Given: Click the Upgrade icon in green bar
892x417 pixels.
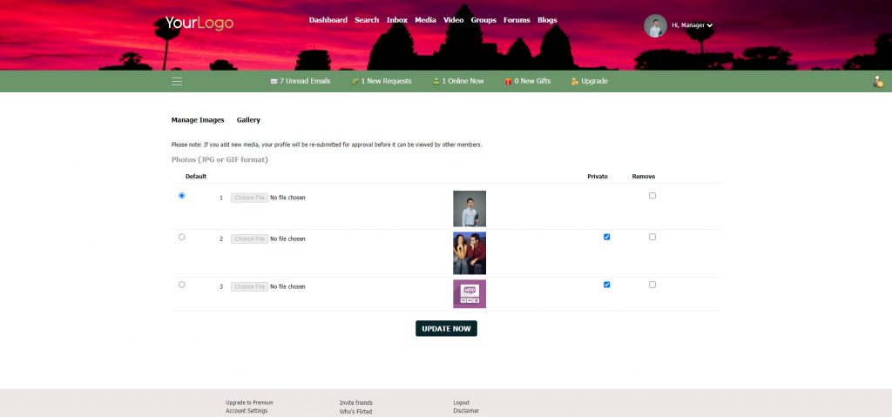Looking at the screenshot, I should (575, 81).
